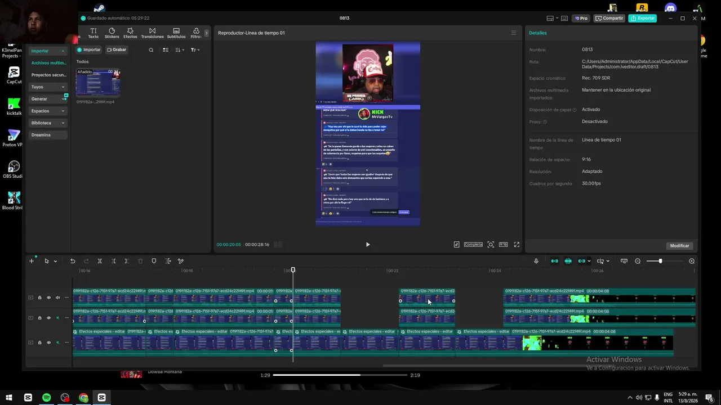
Task: Select the imported mp4 media thumbnail
Action: coord(98,83)
